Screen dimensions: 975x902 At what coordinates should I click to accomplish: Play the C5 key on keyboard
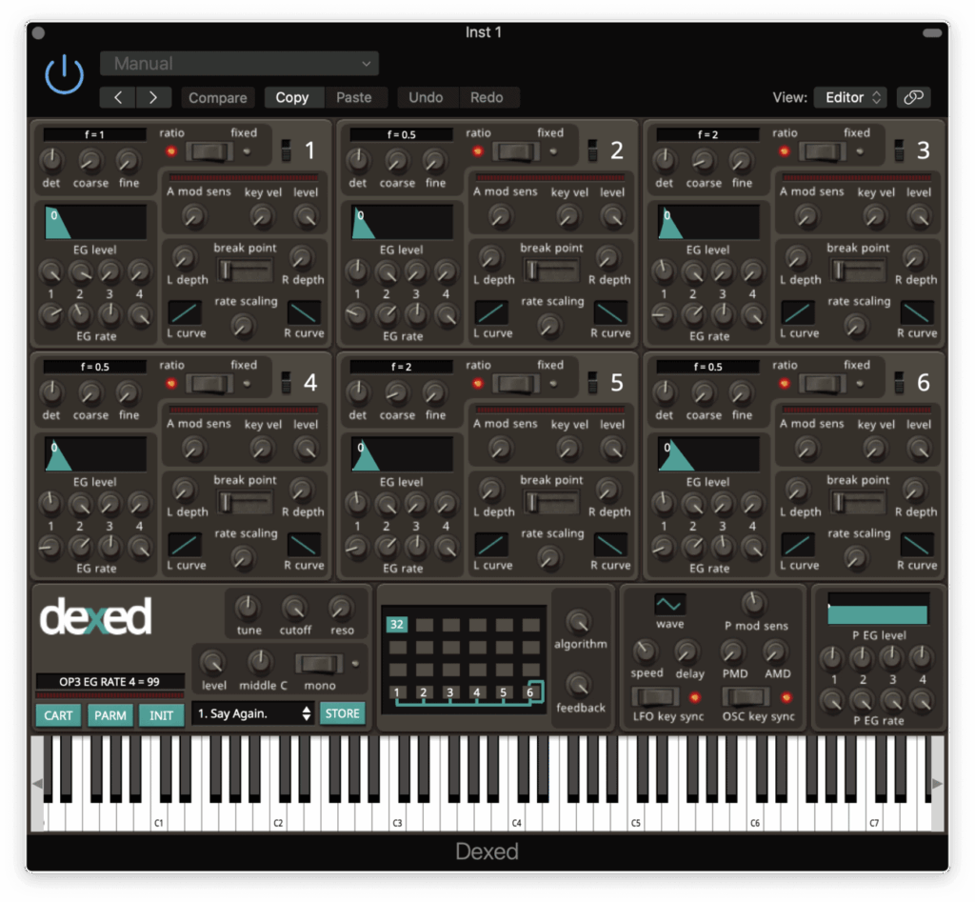(x=638, y=815)
